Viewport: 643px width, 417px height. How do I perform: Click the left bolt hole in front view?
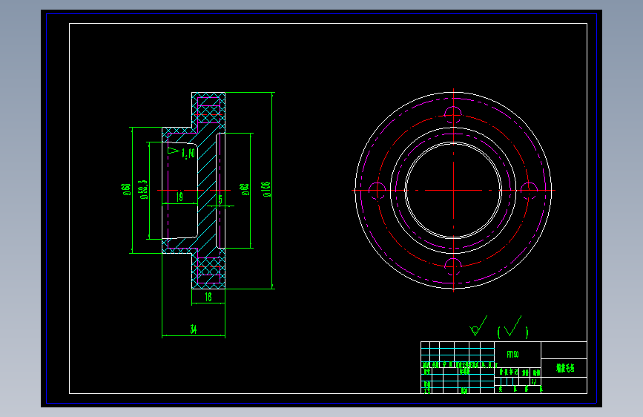point(377,191)
